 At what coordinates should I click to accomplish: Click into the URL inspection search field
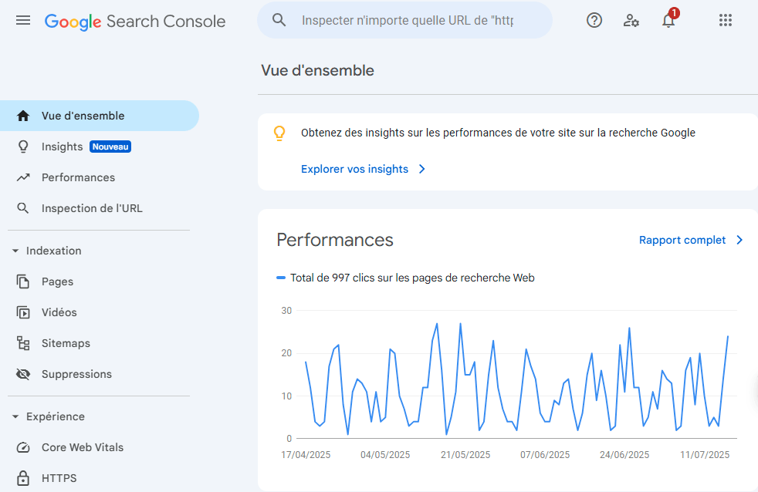(x=408, y=21)
